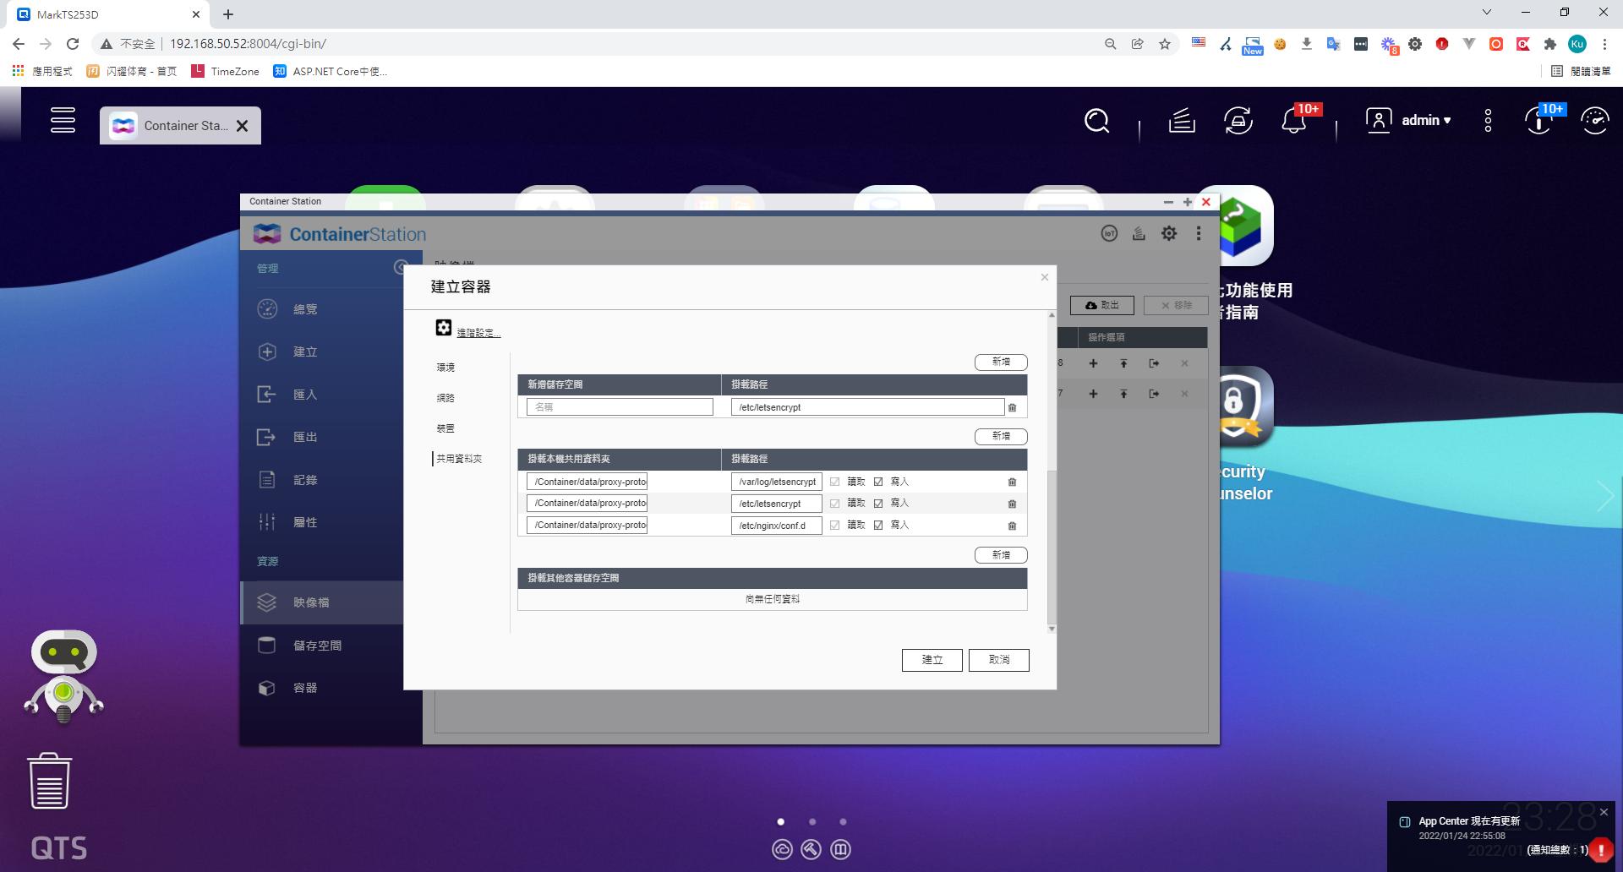1623x872 pixels.
Task: Open the QTS search magnifier
Action: coord(1096,121)
